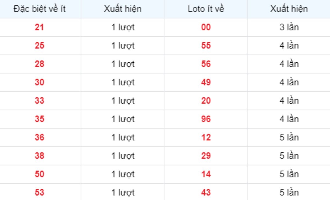Click loto number 43 in last row
The image size is (330, 200).
pos(206,193)
